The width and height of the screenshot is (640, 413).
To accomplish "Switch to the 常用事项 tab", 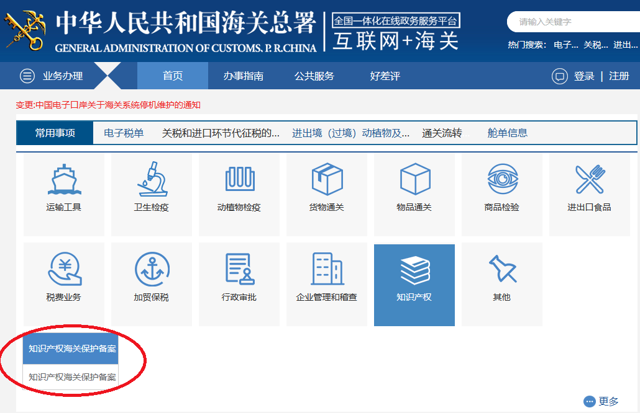I will coord(55,133).
